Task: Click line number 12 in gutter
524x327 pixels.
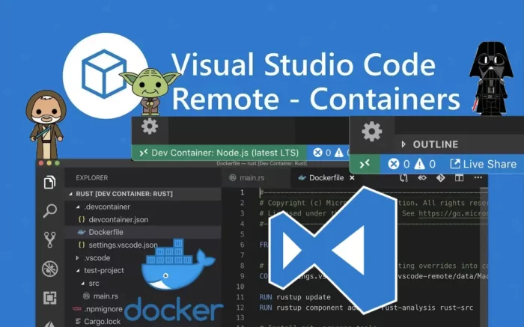Action: pos(240,308)
